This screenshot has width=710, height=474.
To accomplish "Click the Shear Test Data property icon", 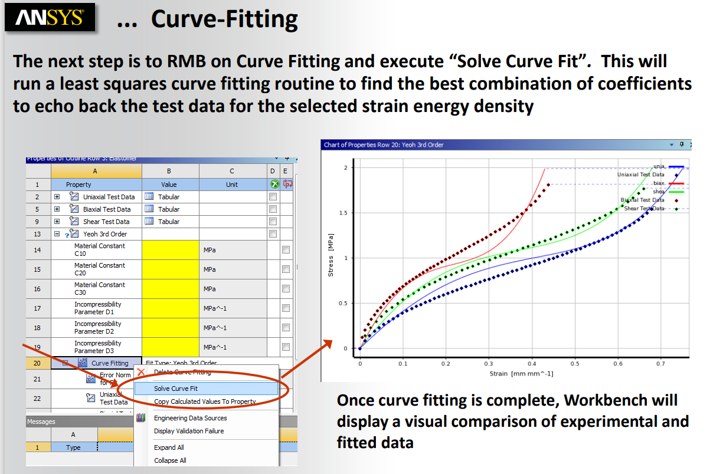I will 74,222.
